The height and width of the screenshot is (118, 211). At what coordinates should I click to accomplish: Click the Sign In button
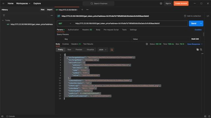click(168, 4)
